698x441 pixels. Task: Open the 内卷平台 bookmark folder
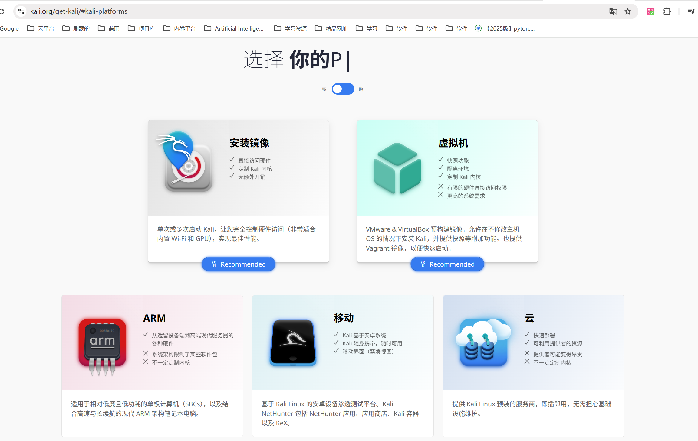click(x=179, y=28)
